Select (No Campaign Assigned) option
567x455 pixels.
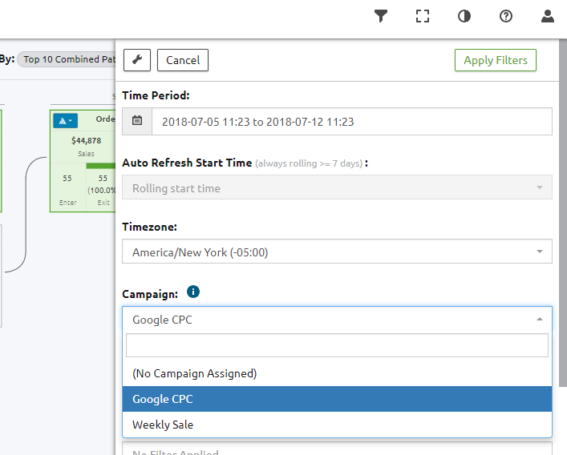337,373
